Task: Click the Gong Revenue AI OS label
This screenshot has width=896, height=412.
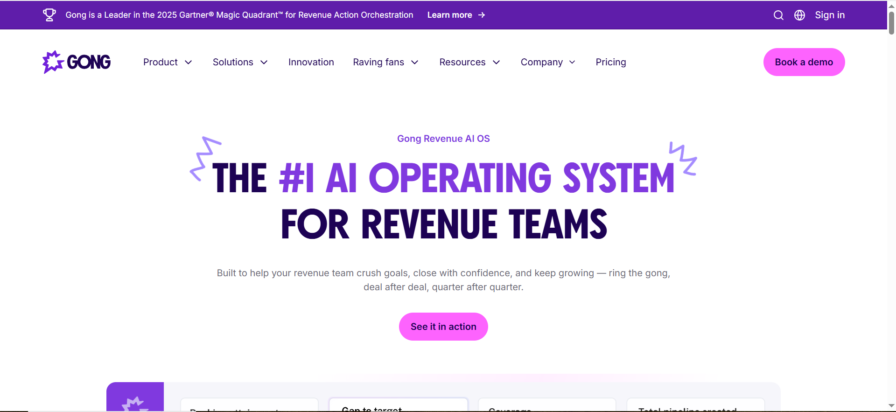Action: point(443,139)
